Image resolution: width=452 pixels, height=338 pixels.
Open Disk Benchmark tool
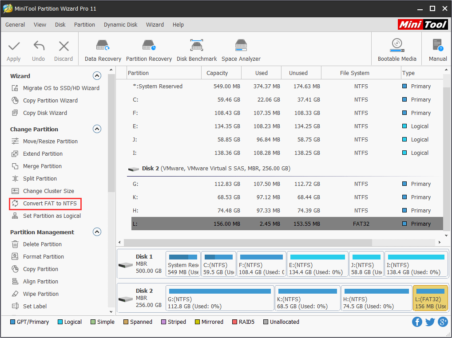pyautogui.click(x=197, y=51)
